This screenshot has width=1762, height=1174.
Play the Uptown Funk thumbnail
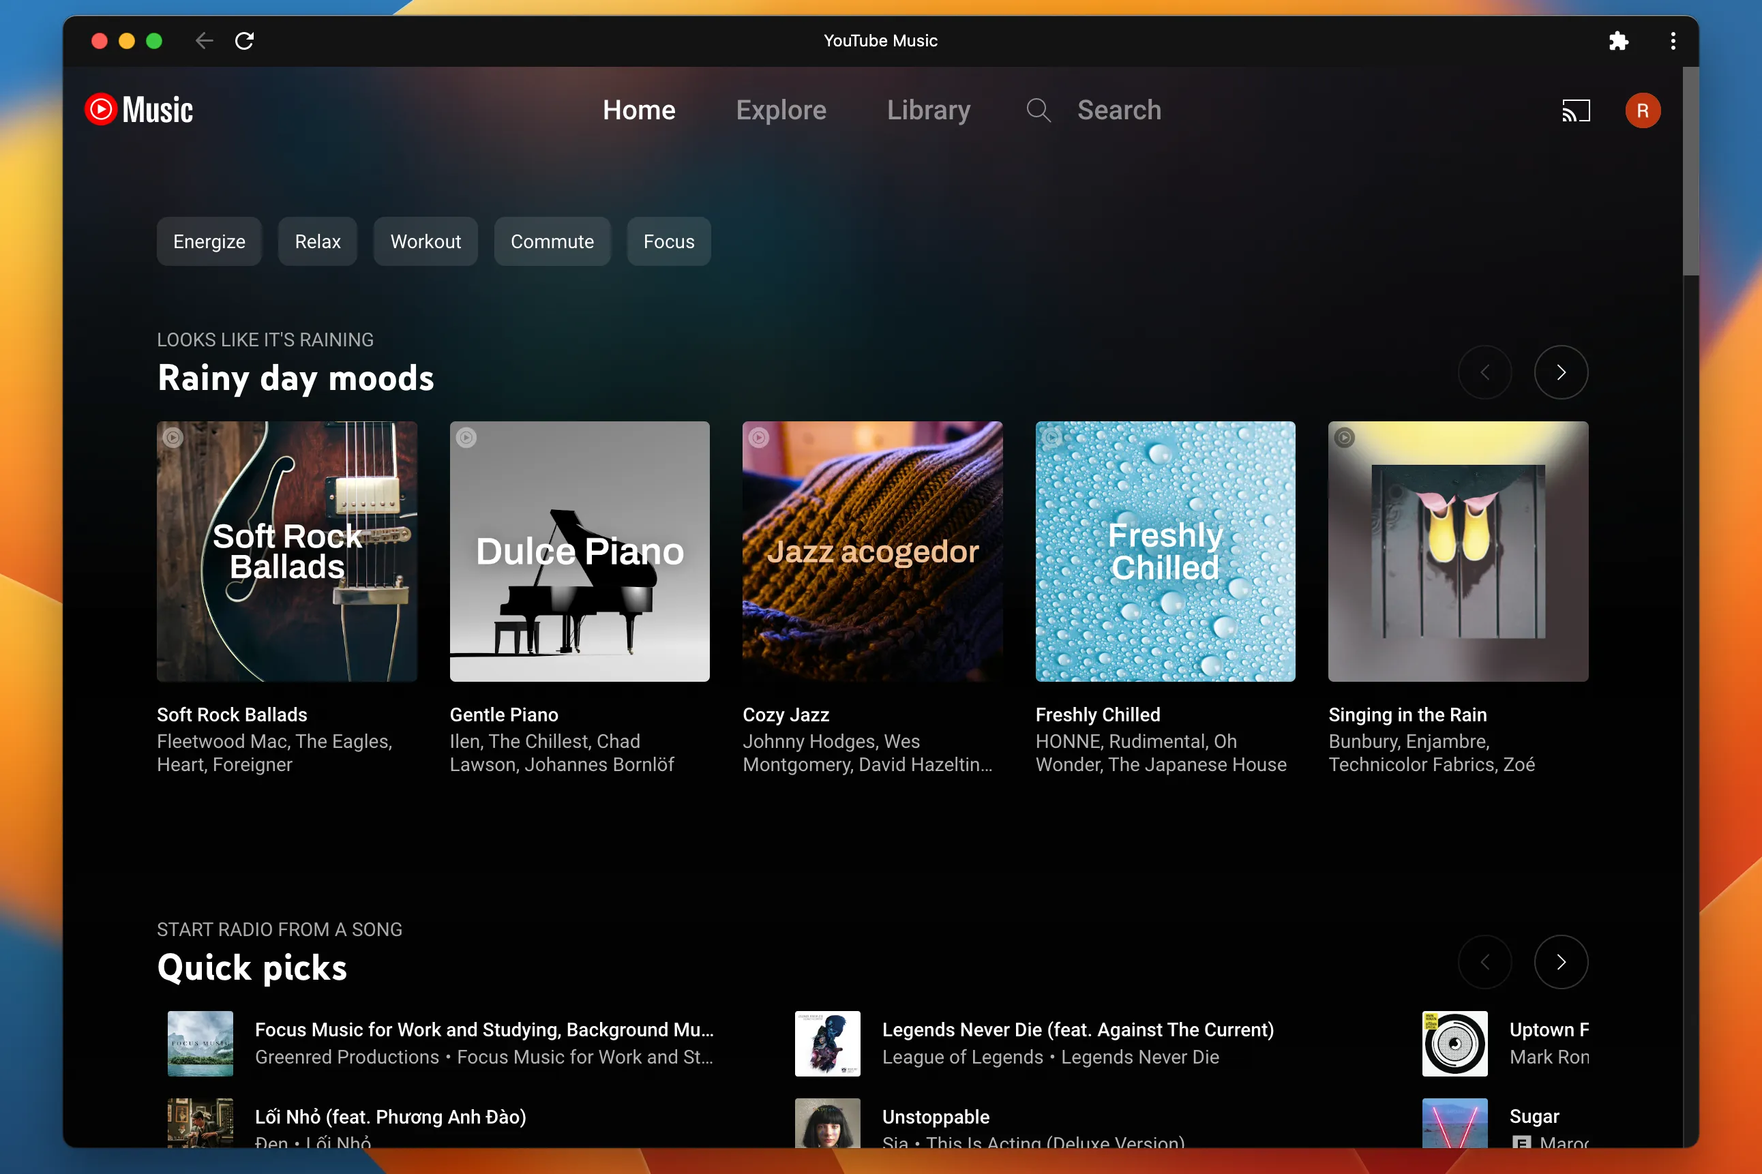click(x=1454, y=1043)
